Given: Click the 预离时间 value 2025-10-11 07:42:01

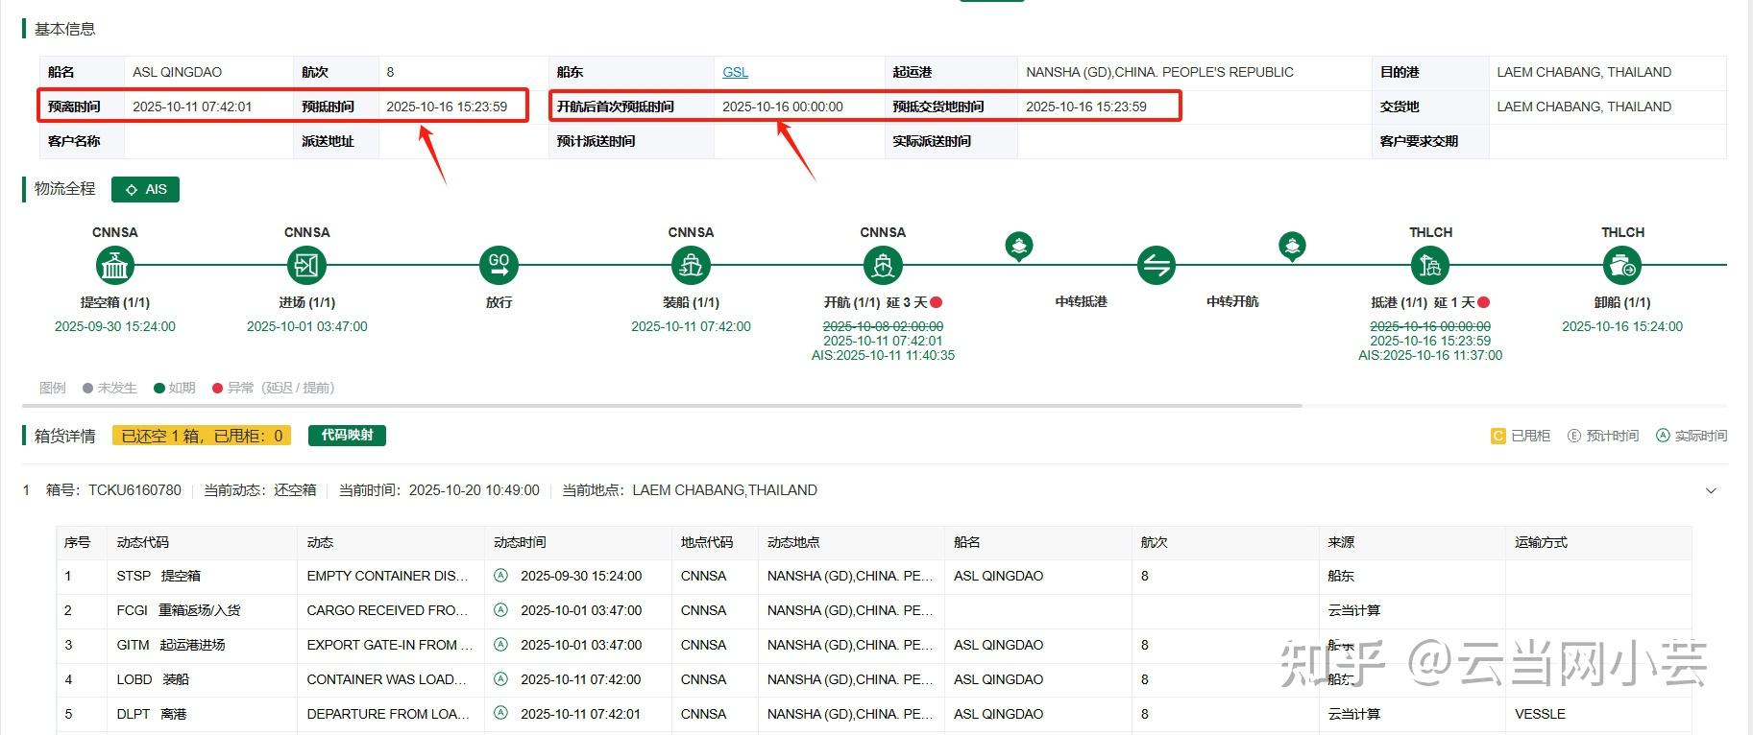Looking at the screenshot, I should [192, 107].
